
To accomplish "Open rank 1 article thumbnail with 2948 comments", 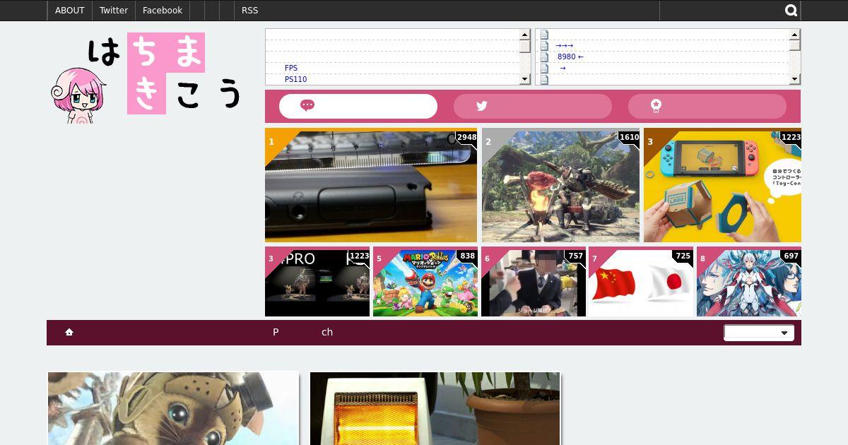I will 371,186.
